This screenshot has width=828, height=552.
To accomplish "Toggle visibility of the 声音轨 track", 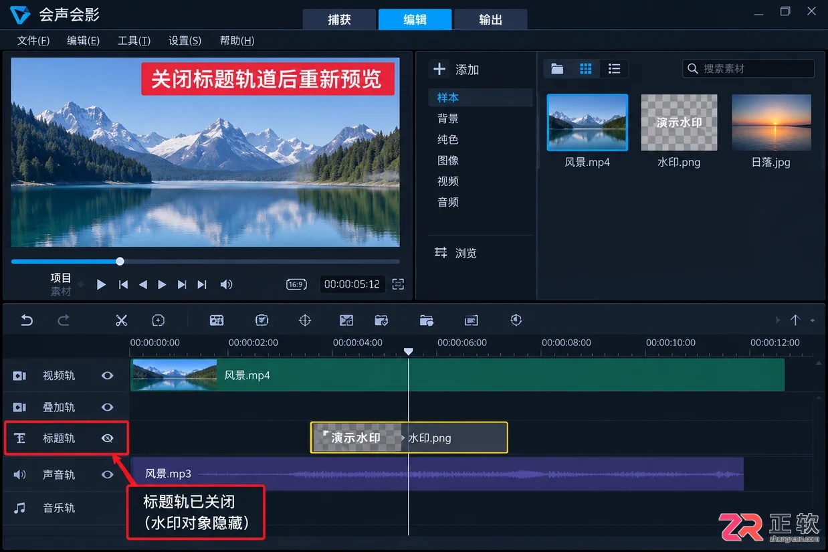I will (107, 474).
